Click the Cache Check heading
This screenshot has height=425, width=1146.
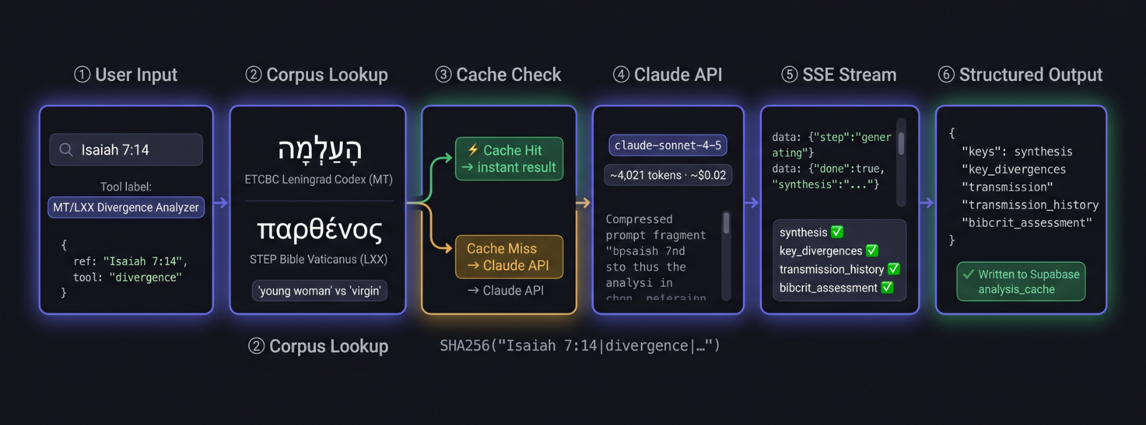click(499, 74)
